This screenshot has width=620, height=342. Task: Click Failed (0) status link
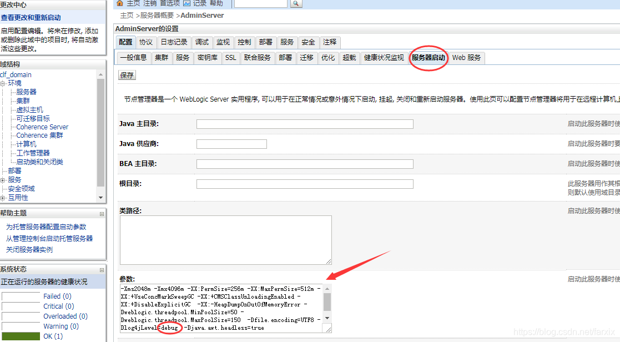pos(57,296)
